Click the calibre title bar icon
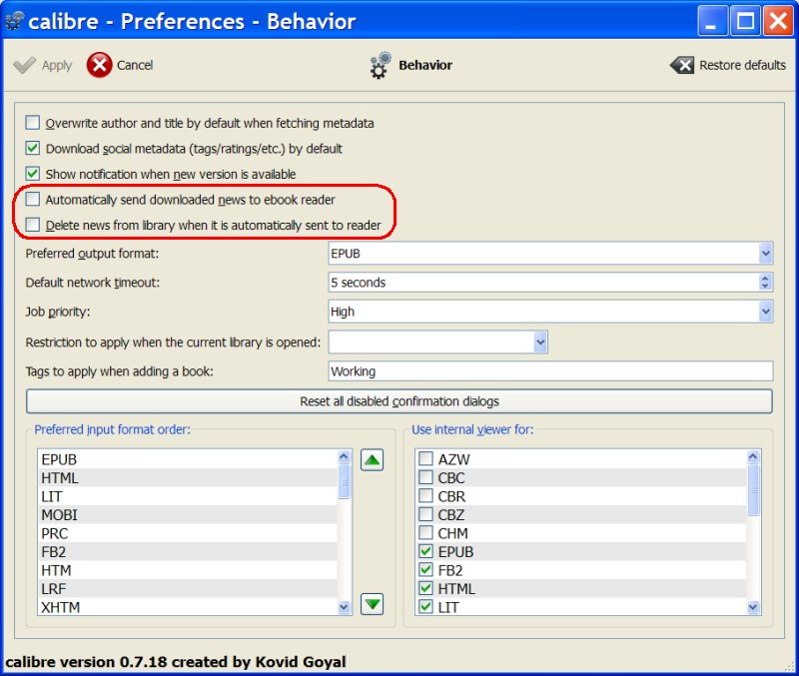Viewport: 799px width, 676px height. point(14,21)
